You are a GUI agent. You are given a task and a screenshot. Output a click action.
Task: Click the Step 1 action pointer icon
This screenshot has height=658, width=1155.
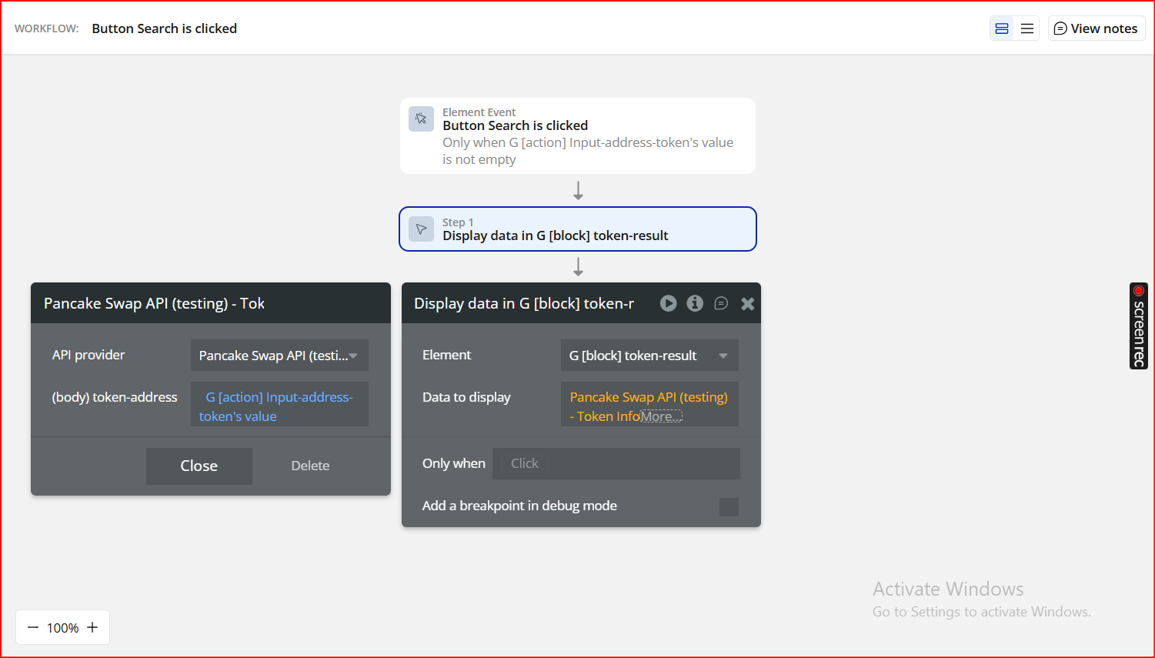click(x=421, y=229)
